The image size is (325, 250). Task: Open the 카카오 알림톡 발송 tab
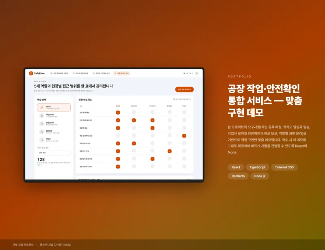coord(80,73)
